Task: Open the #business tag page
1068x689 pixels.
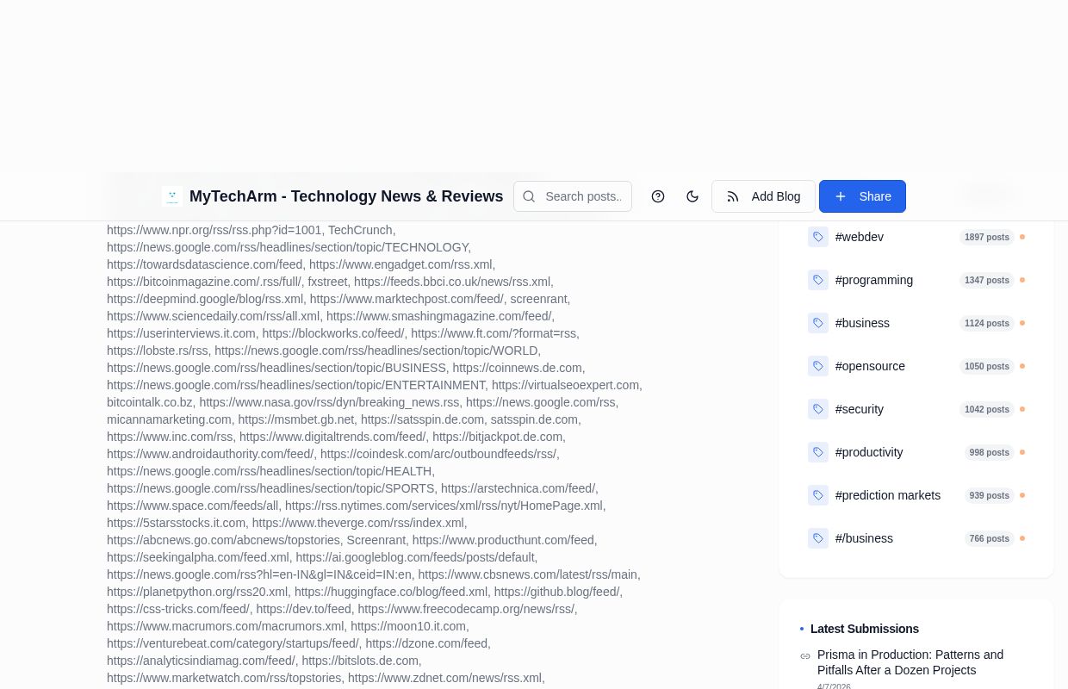Action: [862, 323]
